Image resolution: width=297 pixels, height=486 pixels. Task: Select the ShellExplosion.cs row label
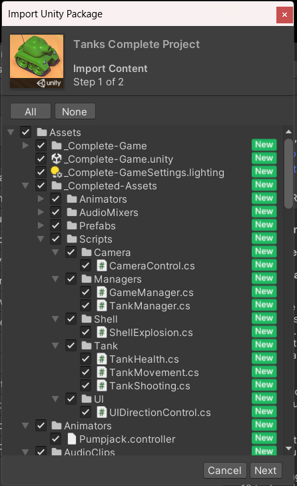(x=151, y=332)
